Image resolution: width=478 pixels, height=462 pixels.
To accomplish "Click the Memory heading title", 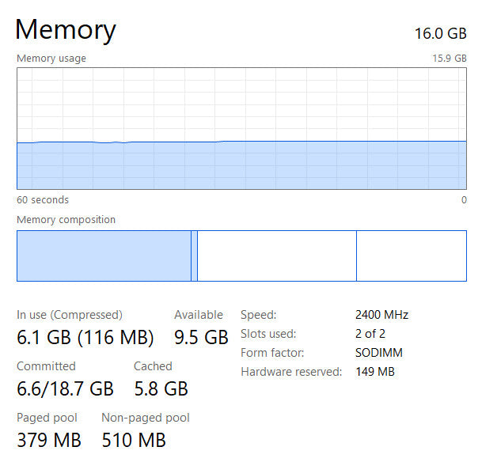I will pos(66,30).
